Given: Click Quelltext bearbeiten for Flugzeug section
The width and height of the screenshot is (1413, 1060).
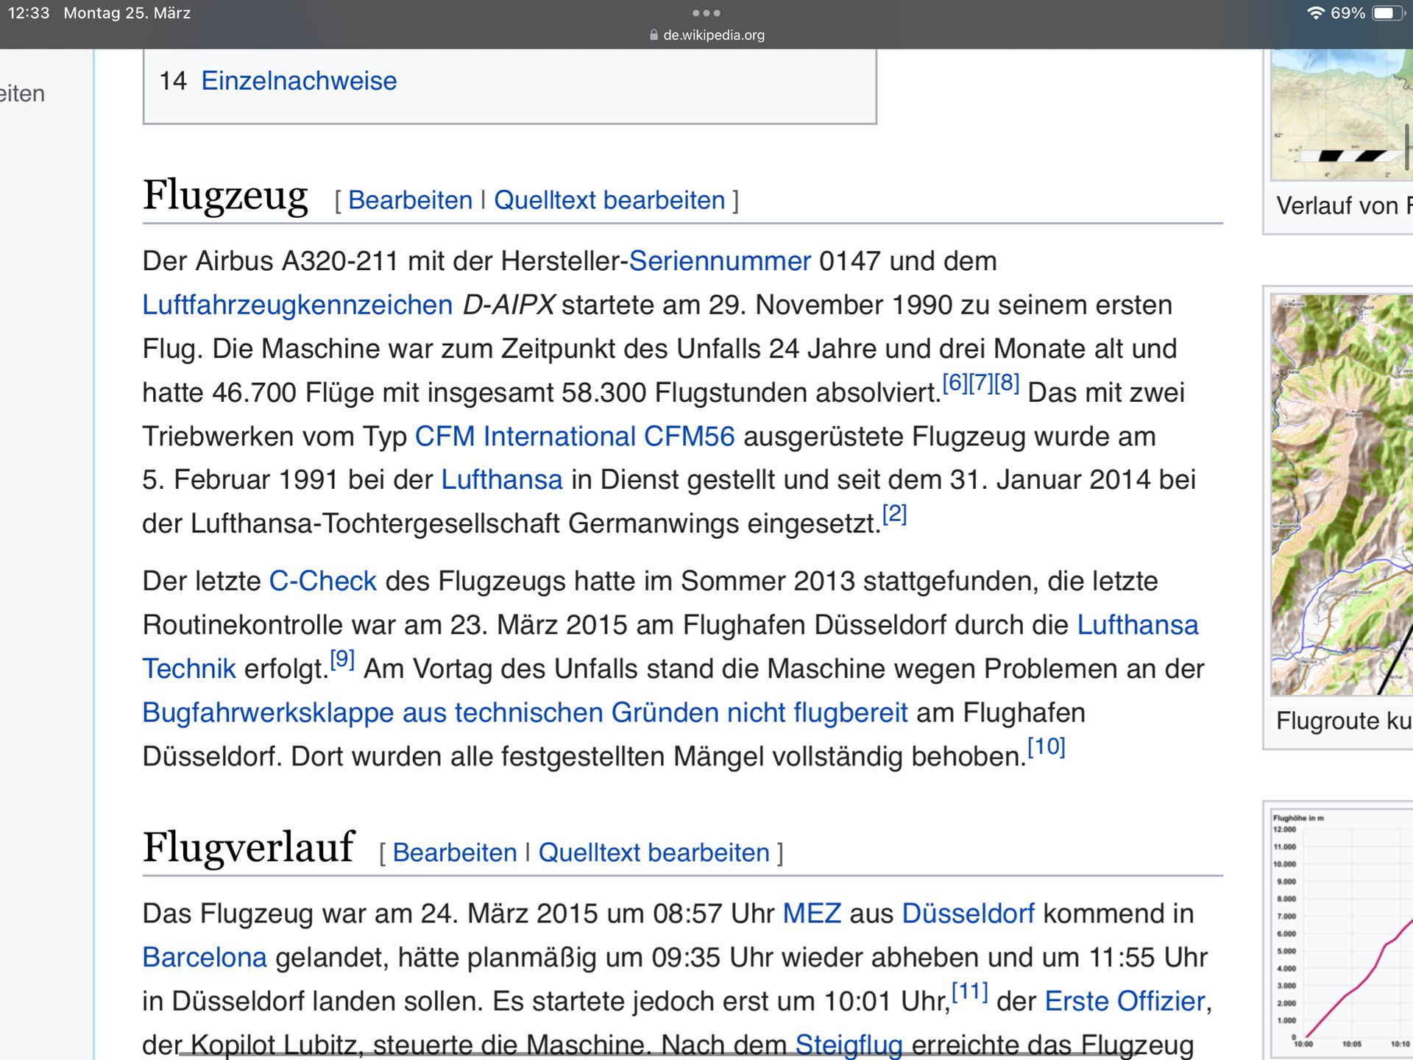Looking at the screenshot, I should click(x=609, y=200).
